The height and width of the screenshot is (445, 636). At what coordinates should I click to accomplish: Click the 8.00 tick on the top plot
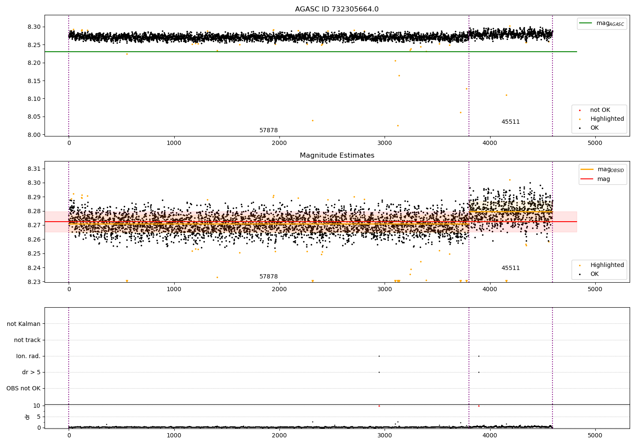pos(34,135)
